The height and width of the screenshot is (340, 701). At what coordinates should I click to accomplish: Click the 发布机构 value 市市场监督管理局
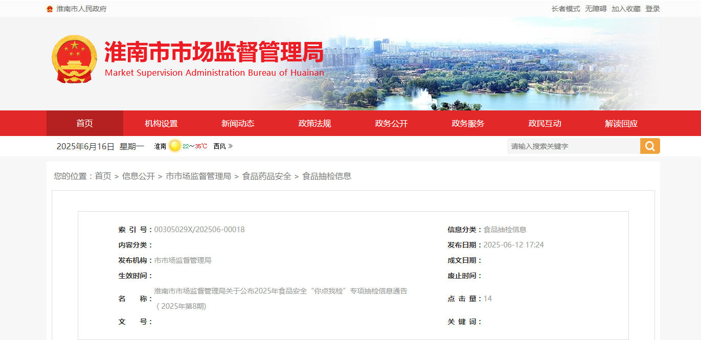tap(183, 260)
